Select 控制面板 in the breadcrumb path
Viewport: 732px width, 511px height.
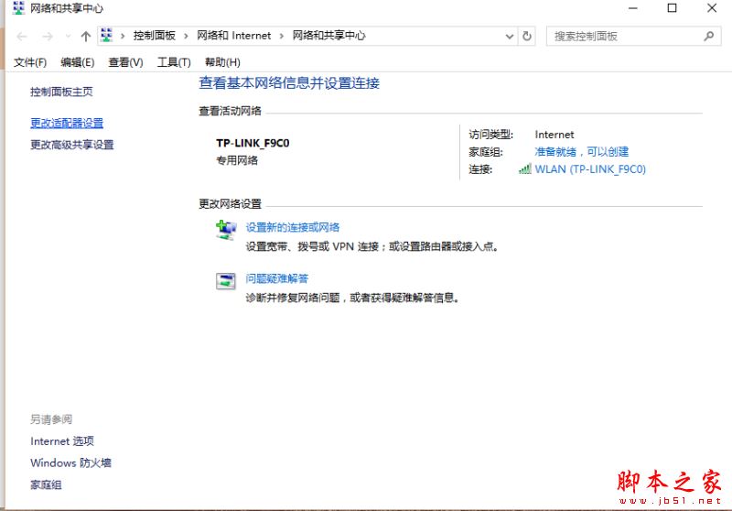(154, 36)
